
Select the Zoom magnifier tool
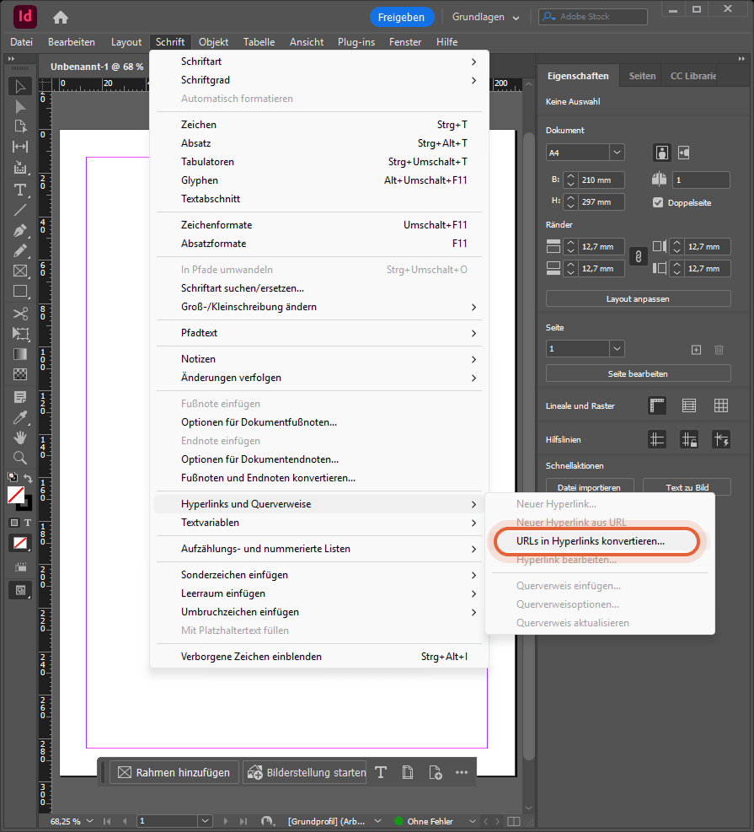coord(20,458)
